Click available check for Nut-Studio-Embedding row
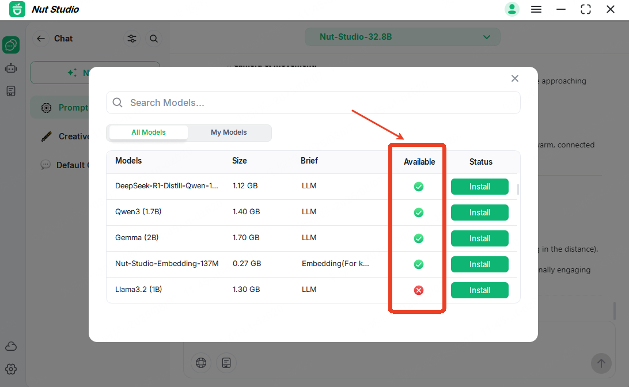Viewport: 629px width, 387px height. pos(418,264)
